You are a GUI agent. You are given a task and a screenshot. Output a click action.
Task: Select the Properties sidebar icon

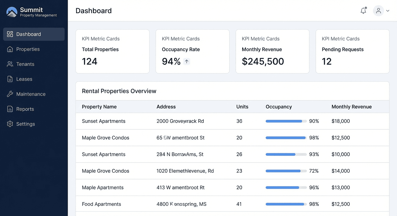point(10,49)
